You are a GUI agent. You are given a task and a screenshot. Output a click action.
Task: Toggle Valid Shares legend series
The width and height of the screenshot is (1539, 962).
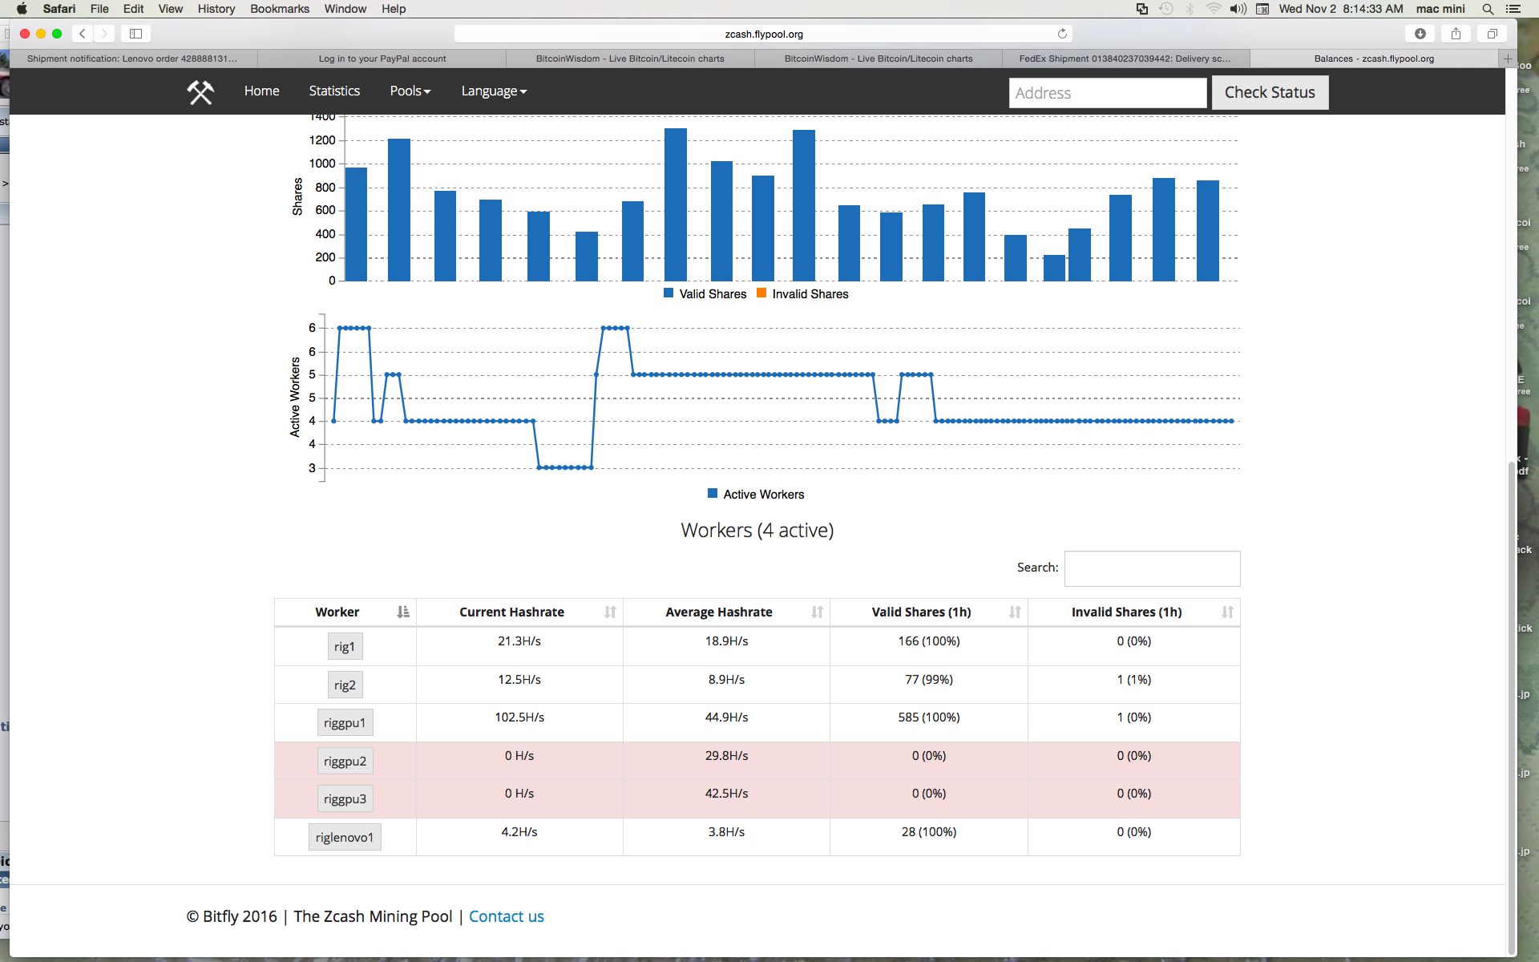[705, 294]
